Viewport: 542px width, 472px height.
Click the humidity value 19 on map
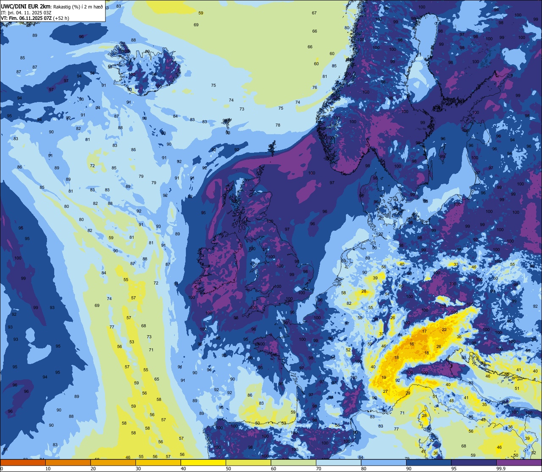coord(384,378)
